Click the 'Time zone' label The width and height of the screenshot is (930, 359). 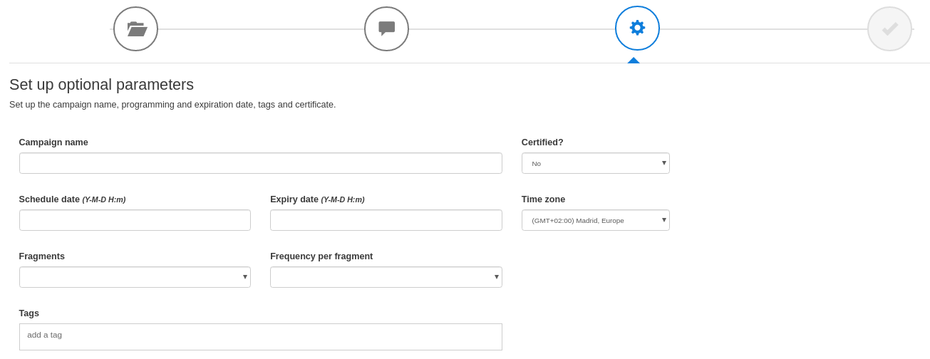point(543,199)
